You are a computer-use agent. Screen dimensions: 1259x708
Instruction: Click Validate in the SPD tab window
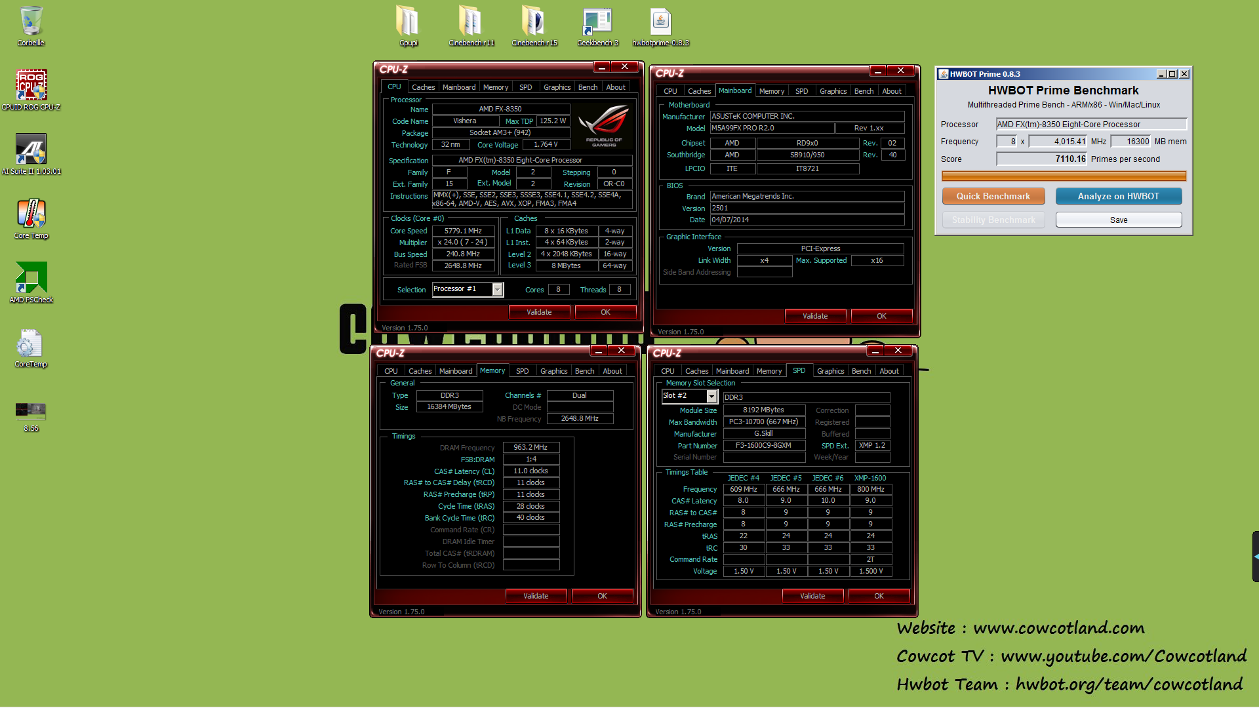coord(812,596)
